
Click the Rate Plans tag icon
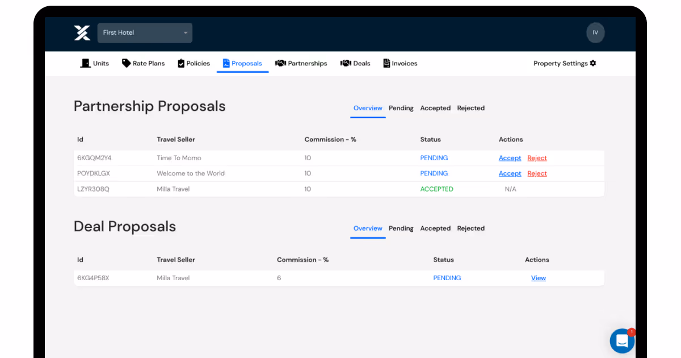126,63
